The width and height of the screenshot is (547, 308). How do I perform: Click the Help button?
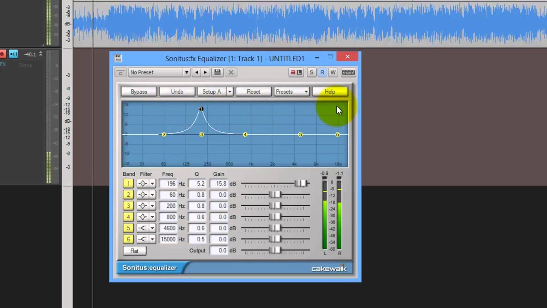(x=330, y=92)
